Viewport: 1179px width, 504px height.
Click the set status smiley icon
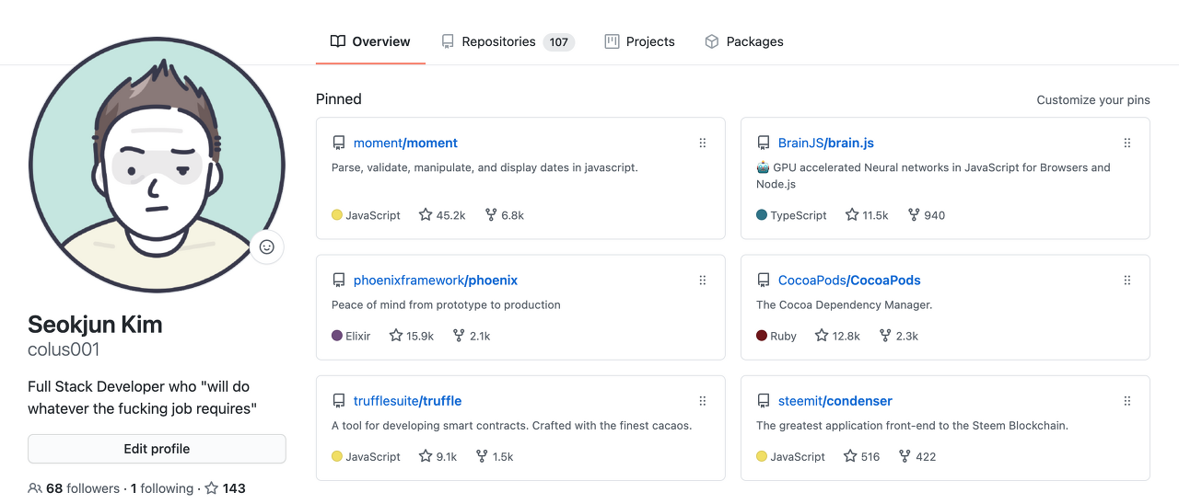point(267,246)
